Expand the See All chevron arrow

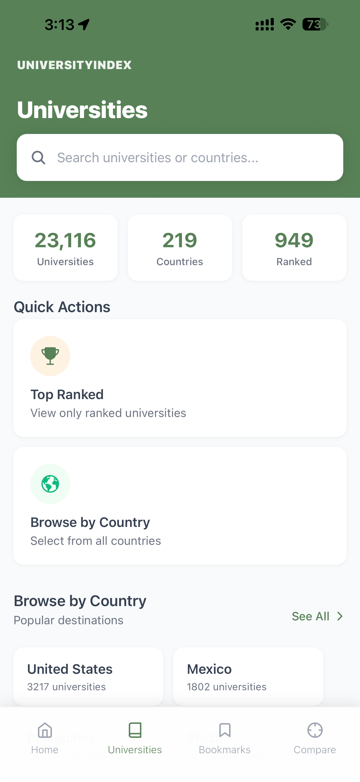pyautogui.click(x=340, y=616)
